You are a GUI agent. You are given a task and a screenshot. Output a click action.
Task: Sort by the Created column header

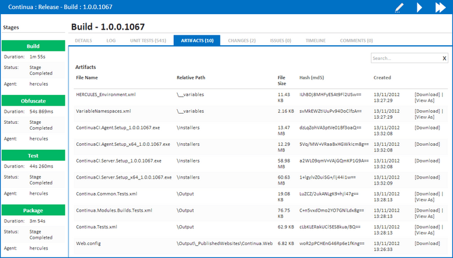tap(382, 77)
